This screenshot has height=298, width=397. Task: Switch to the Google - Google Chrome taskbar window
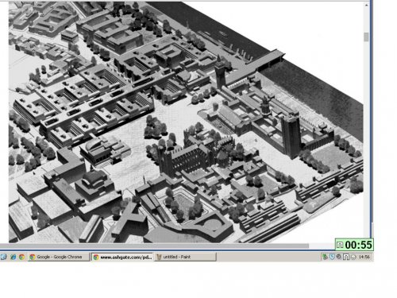[59, 257]
